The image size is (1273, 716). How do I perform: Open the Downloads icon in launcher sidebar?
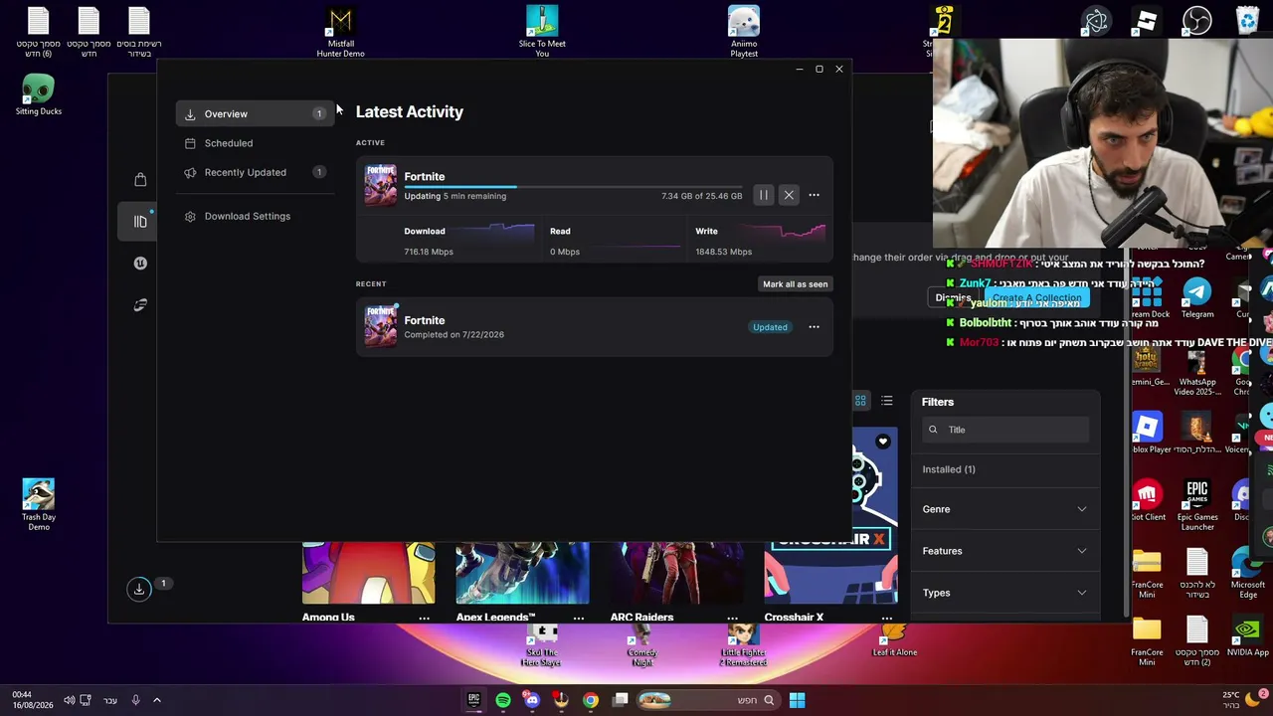pyautogui.click(x=139, y=589)
